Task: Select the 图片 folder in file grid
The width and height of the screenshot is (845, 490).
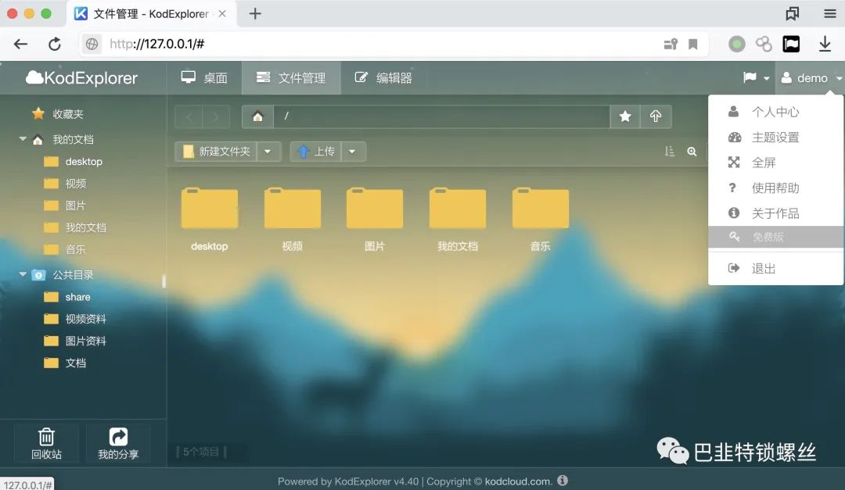Action: (375, 220)
